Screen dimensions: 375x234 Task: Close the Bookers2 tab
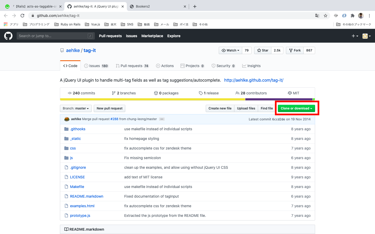185,6
